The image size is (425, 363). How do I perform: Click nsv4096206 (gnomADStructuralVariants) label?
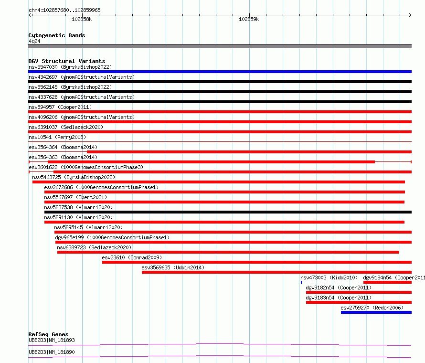tap(82, 117)
